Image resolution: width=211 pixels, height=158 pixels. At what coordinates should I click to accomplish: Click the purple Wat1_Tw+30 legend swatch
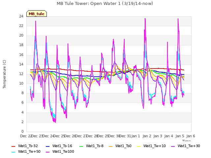[x=173, y=146]
